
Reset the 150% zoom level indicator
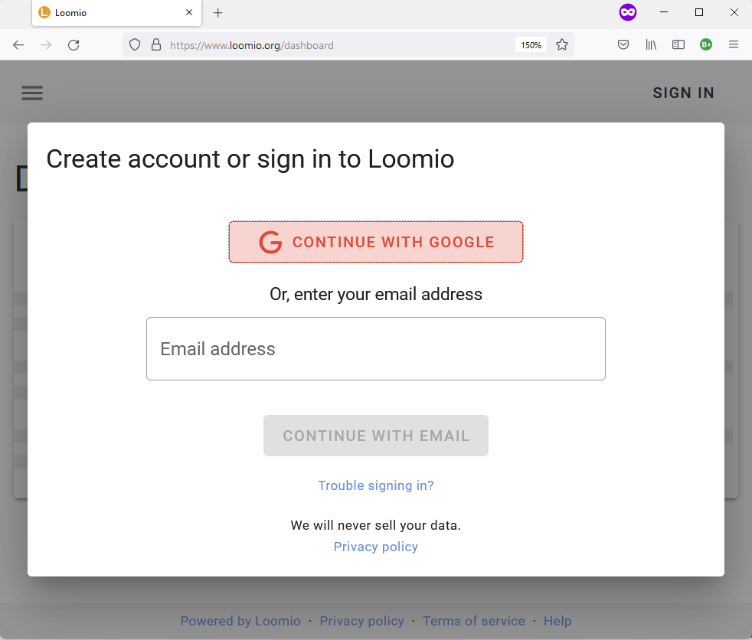point(531,45)
